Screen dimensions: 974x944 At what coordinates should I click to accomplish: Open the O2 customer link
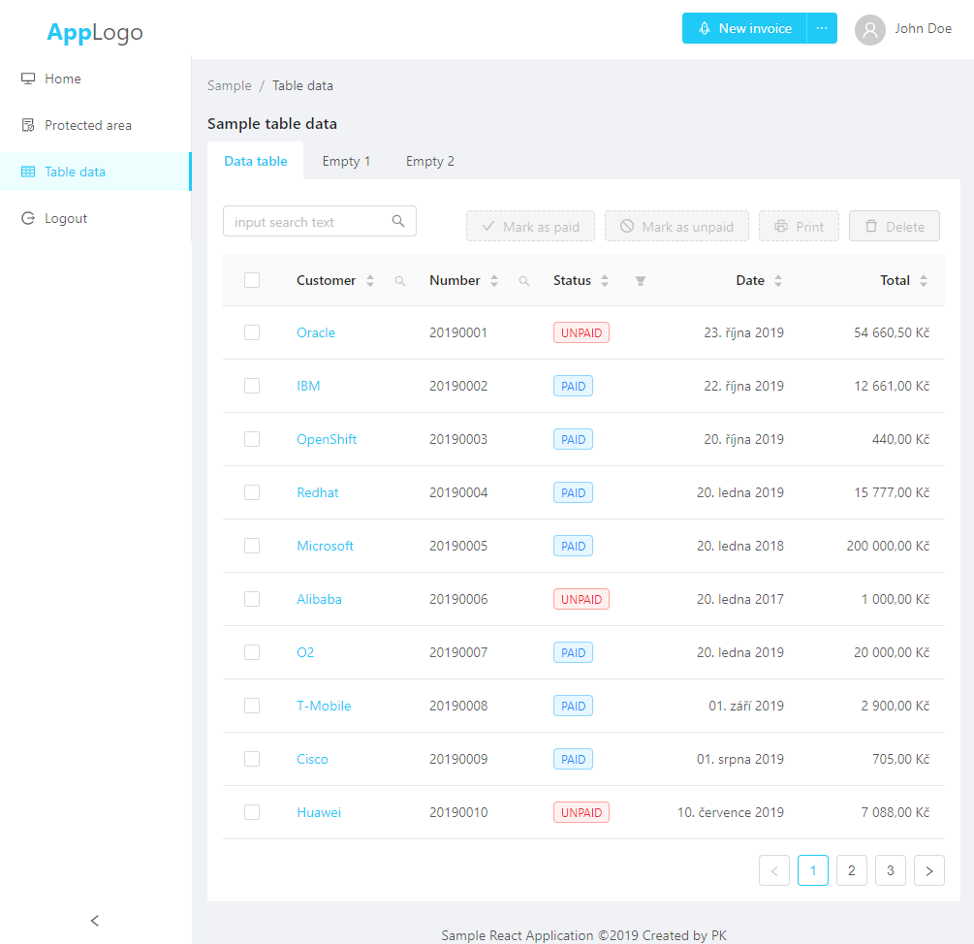pos(305,652)
